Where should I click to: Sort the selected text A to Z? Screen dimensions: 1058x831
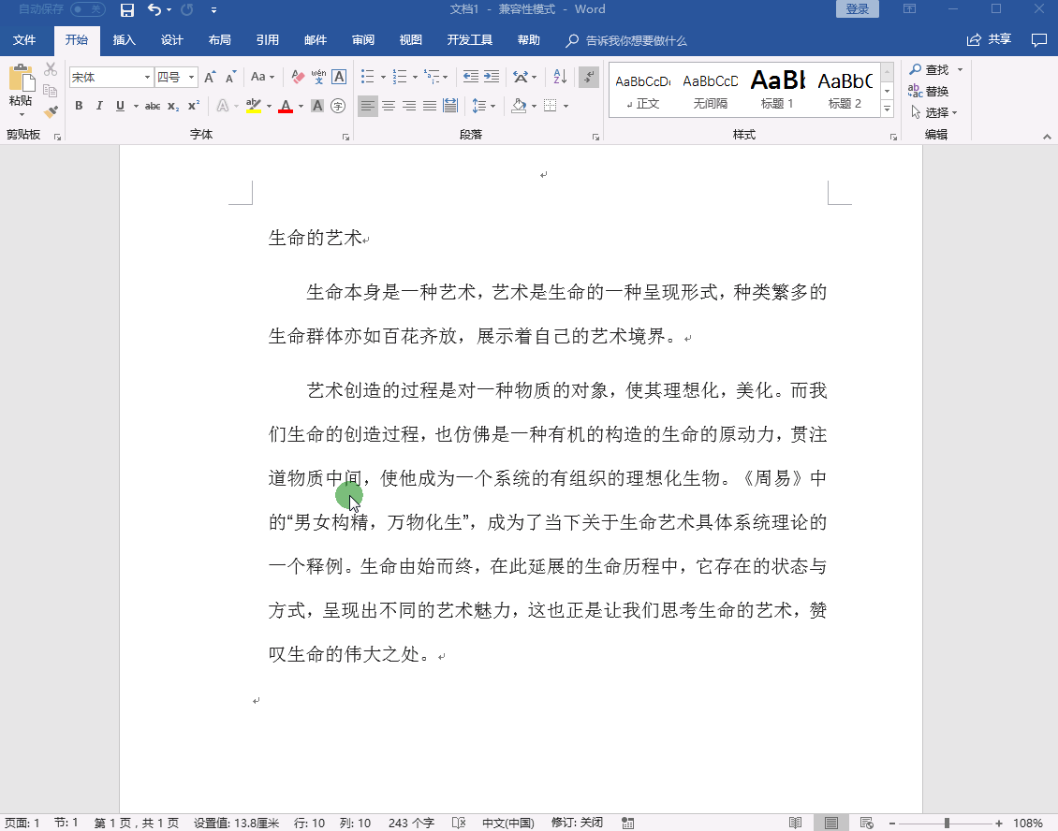pos(560,77)
